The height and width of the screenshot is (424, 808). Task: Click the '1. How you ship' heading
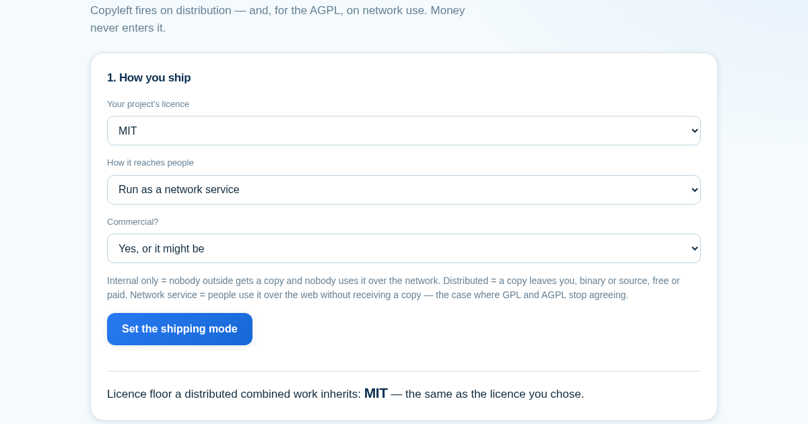(x=149, y=78)
